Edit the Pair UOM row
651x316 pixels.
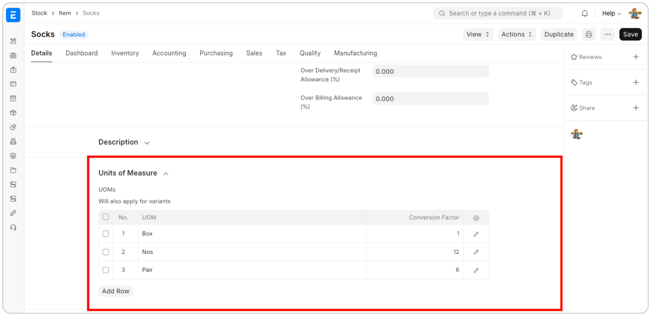(x=476, y=270)
